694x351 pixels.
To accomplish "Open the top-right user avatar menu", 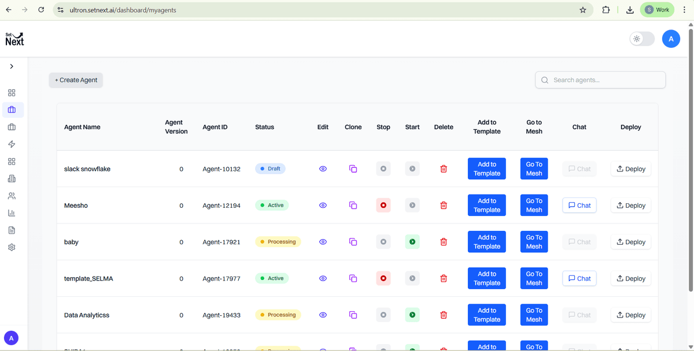I will point(671,39).
